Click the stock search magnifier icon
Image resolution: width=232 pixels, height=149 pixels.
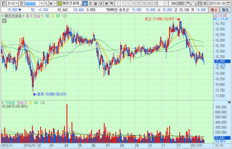45,3
